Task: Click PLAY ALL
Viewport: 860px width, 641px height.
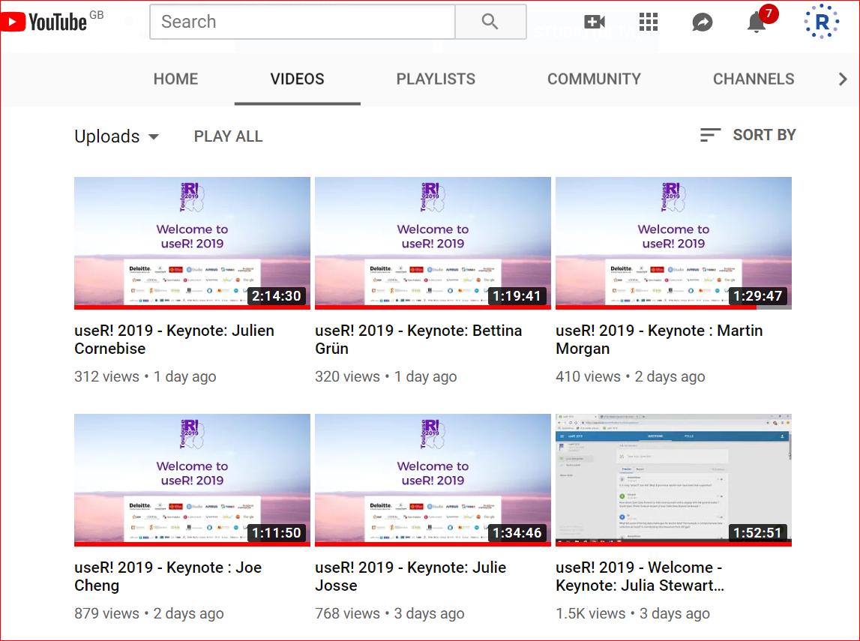Action: click(228, 136)
